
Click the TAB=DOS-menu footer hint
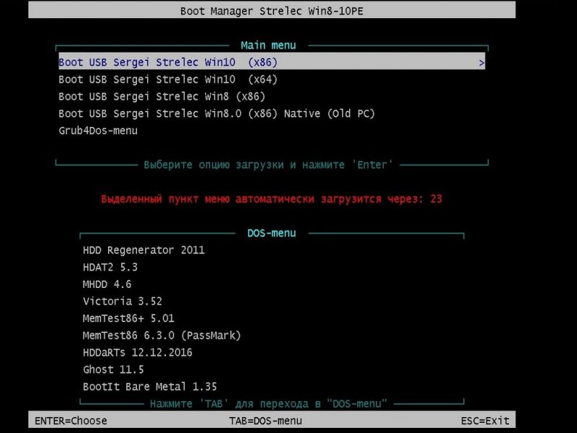pos(265,421)
